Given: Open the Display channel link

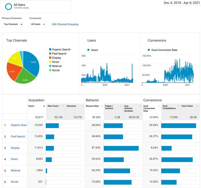Looking at the screenshot, I should point(15,148).
